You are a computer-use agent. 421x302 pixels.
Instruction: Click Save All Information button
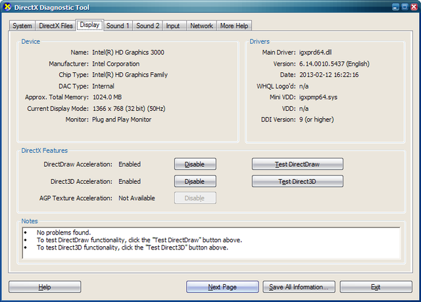click(x=299, y=287)
